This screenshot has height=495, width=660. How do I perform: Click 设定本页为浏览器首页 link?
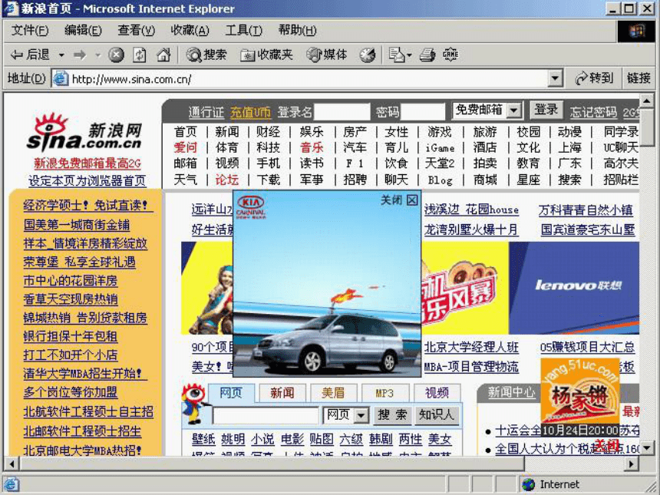pyautogui.click(x=87, y=181)
